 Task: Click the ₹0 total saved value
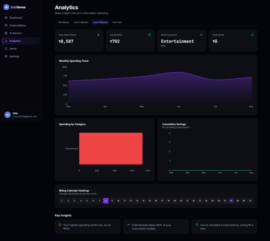coord(215,41)
